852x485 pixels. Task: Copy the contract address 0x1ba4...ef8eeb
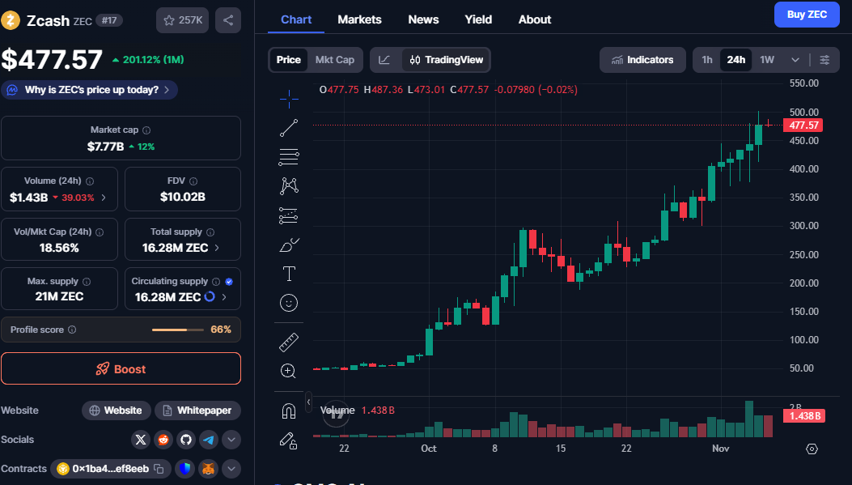point(159,469)
